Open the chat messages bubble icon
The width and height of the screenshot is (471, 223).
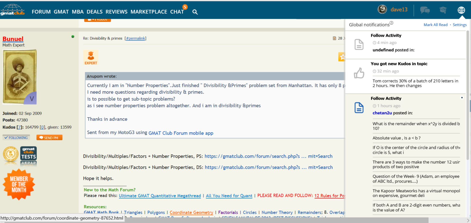[425, 10]
